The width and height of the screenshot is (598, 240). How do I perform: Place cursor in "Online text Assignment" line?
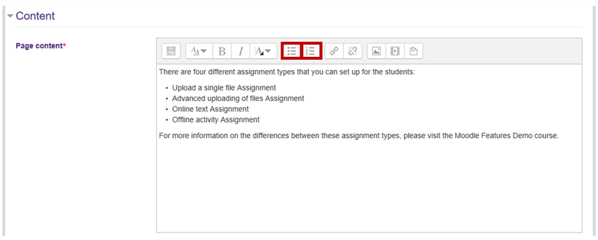(210, 110)
